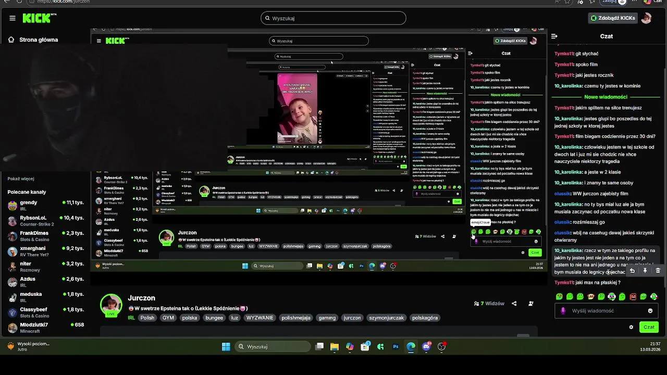The image size is (667, 375).
Task: Select the polskagóra tag
Action: point(425,318)
